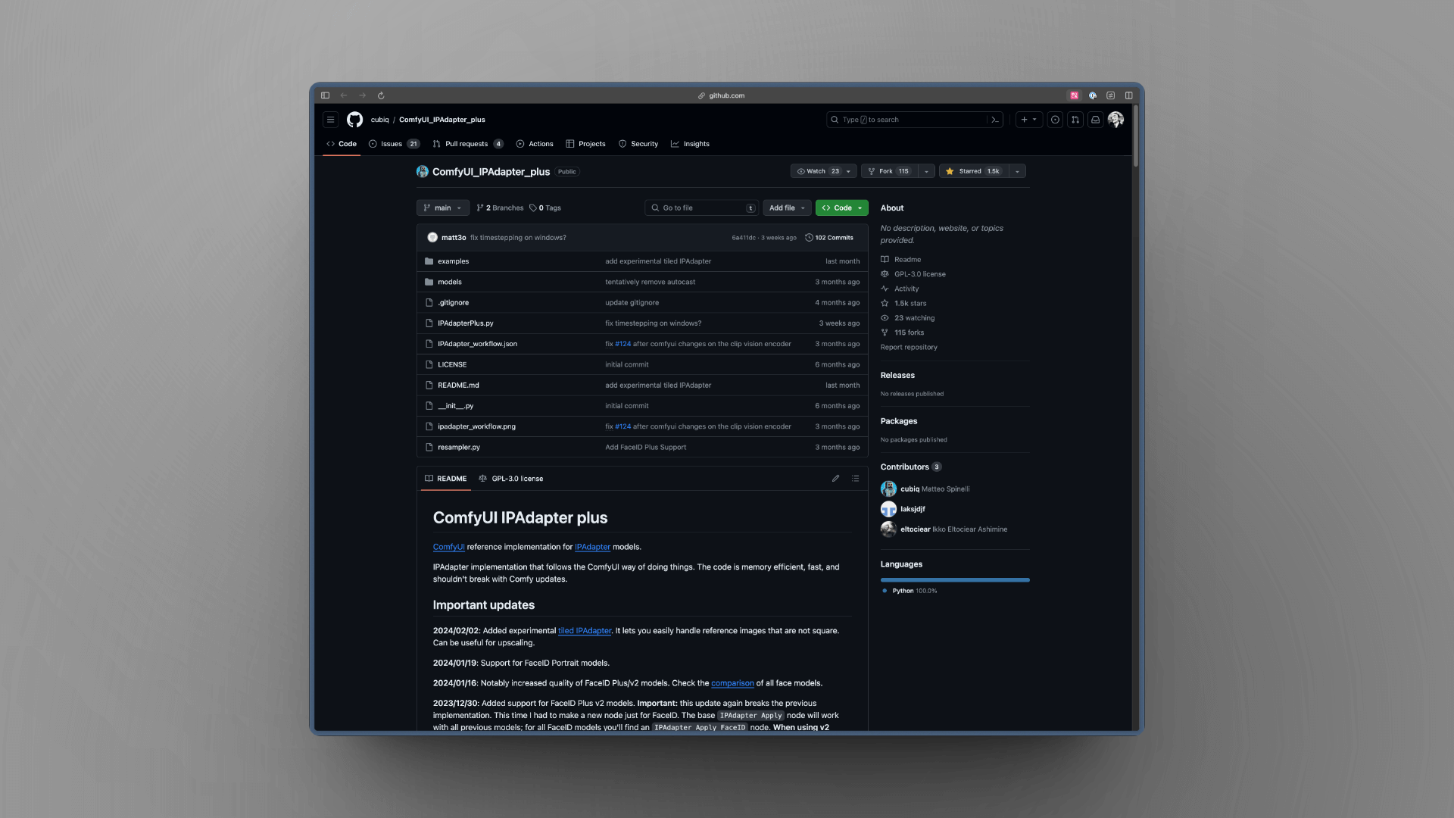
Task: Switch to the GPL-3.0 license tab in README panel
Action: (x=511, y=479)
